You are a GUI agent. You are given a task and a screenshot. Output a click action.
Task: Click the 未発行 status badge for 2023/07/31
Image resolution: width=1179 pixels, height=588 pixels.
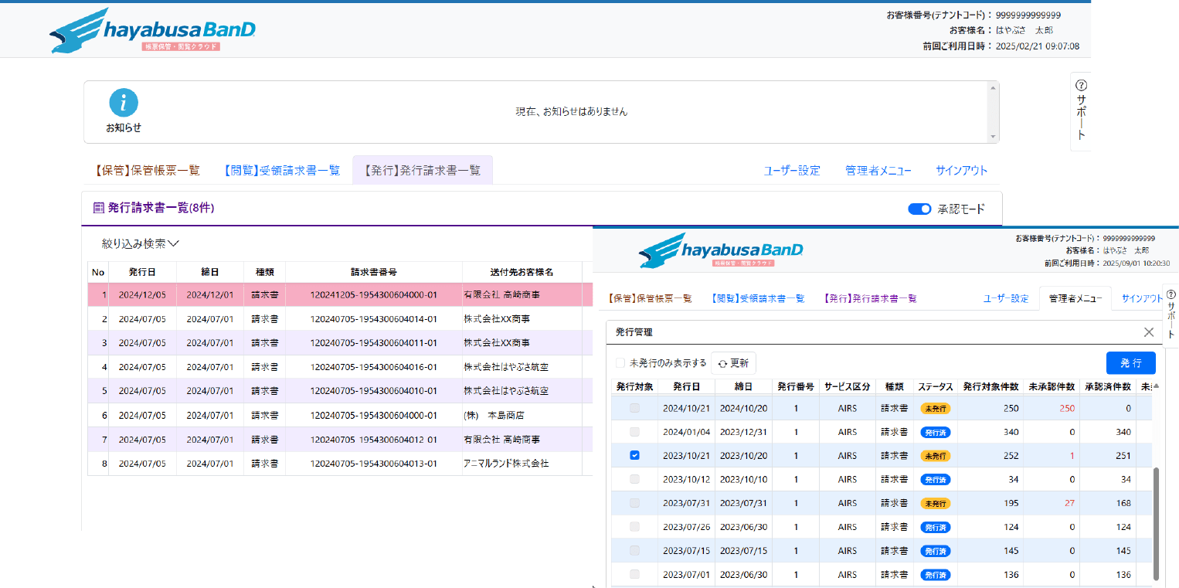point(934,504)
